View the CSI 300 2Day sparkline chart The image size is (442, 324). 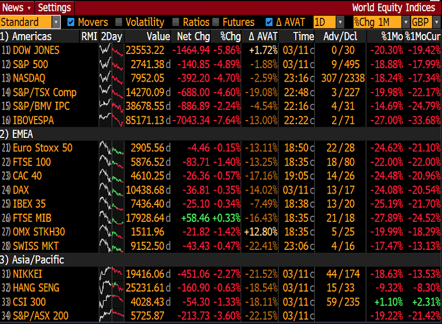click(112, 302)
